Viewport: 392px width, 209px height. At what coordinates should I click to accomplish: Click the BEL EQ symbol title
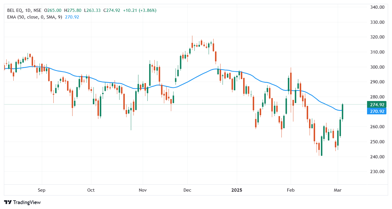pos(24,10)
